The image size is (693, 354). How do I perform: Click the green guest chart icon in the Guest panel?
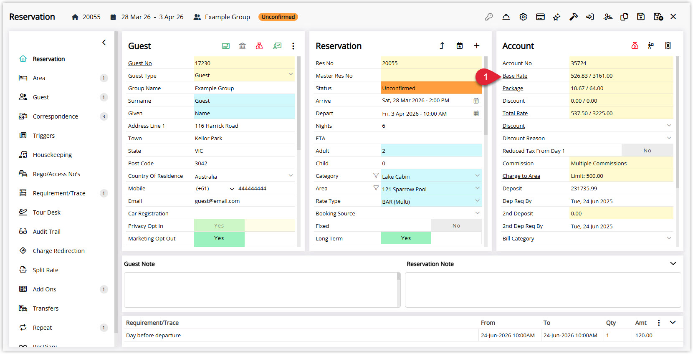pos(277,46)
